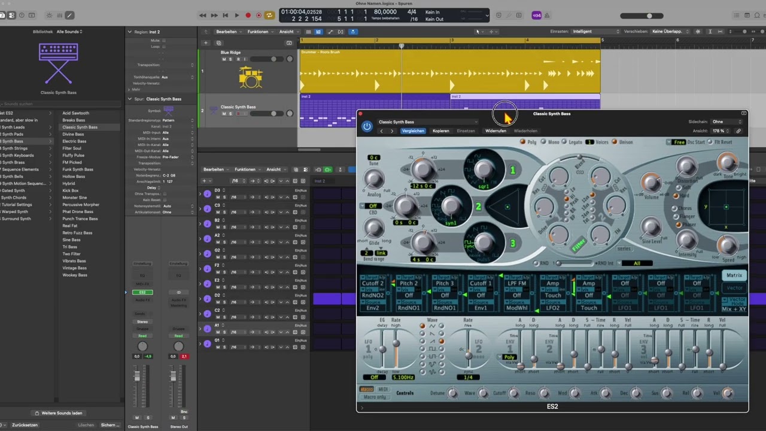This screenshot has height=431, width=766.
Task: Click the green Filter button in ES2
Action: tap(579, 244)
